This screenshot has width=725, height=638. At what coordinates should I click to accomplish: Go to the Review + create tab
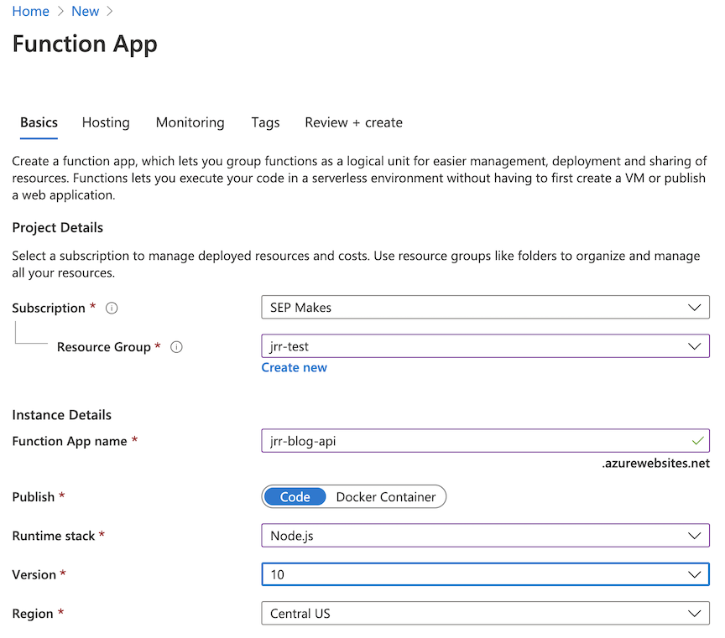tap(353, 122)
